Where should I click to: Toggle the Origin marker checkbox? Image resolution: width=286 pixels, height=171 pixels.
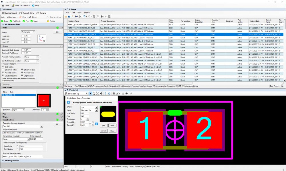coord(22,76)
